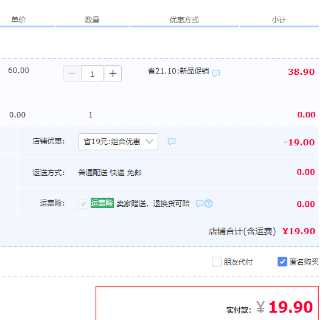This screenshot has width=322, height=320.
Task: Click the comment icon after 退换货可赔
Action: click(200, 204)
